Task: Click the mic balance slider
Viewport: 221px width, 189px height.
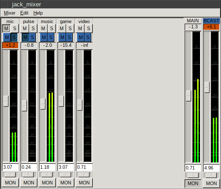Action: pyautogui.click(x=10, y=175)
